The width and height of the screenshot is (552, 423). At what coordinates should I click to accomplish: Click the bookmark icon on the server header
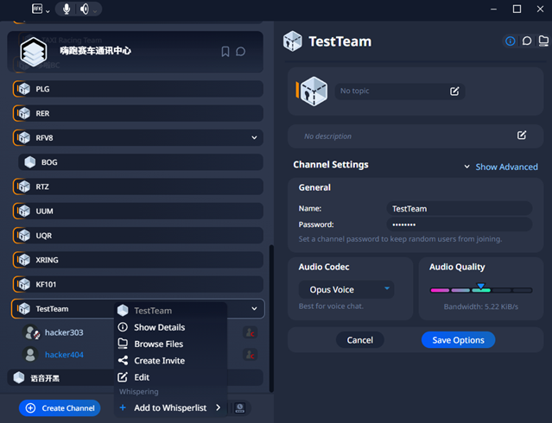pyautogui.click(x=225, y=52)
